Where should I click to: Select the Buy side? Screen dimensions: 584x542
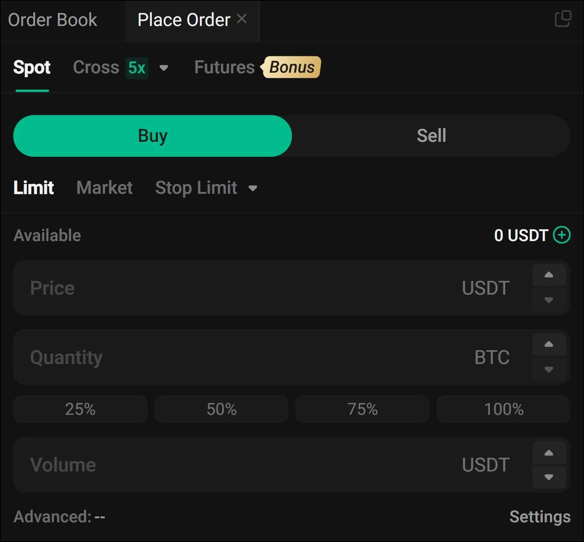pyautogui.click(x=153, y=135)
